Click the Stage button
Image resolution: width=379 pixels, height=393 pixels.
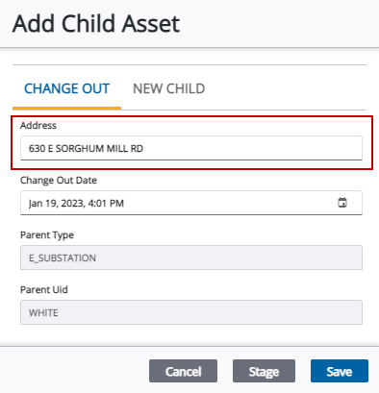(264, 371)
